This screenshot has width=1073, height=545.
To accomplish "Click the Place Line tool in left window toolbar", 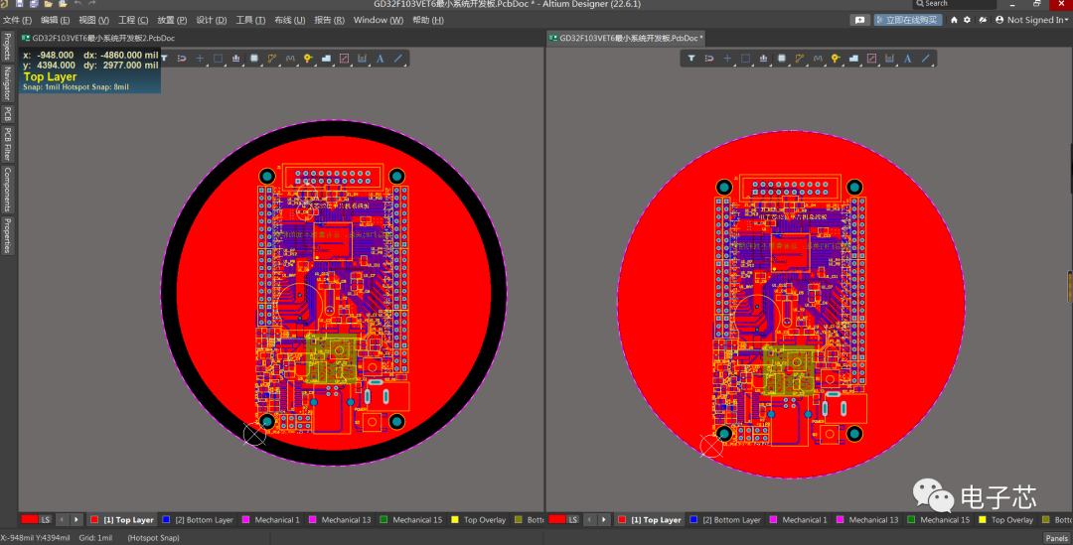I will tap(398, 59).
